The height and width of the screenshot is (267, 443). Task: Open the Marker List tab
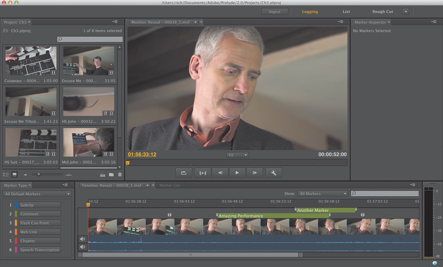[170, 185]
